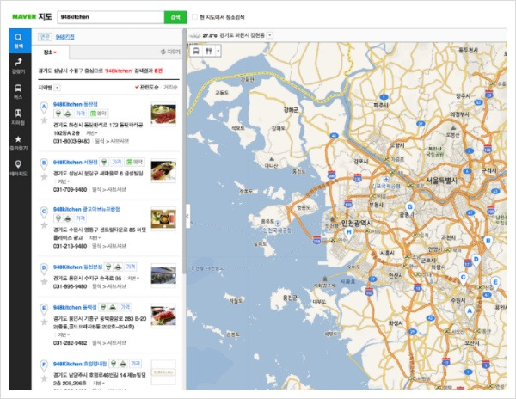
Task: Click map marker G near 광명시
Action: 409,208
